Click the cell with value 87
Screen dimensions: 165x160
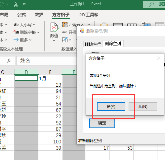pos(50,129)
